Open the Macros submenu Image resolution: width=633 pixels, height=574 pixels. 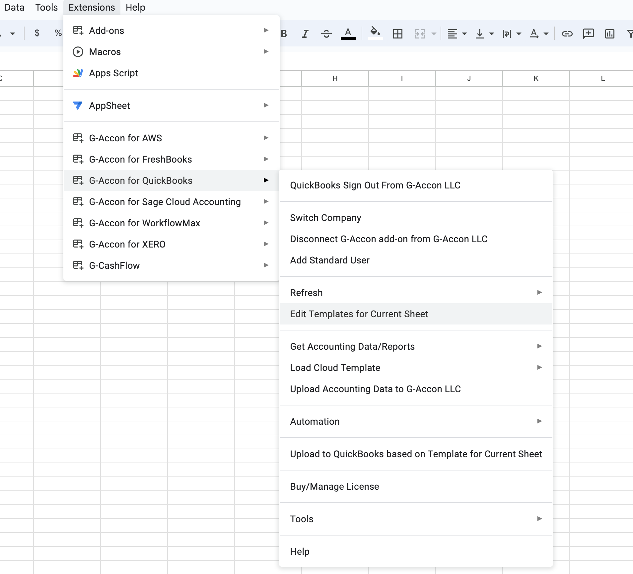point(171,52)
